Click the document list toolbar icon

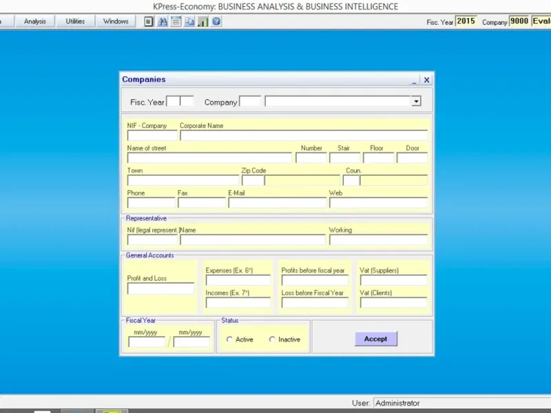(x=149, y=22)
